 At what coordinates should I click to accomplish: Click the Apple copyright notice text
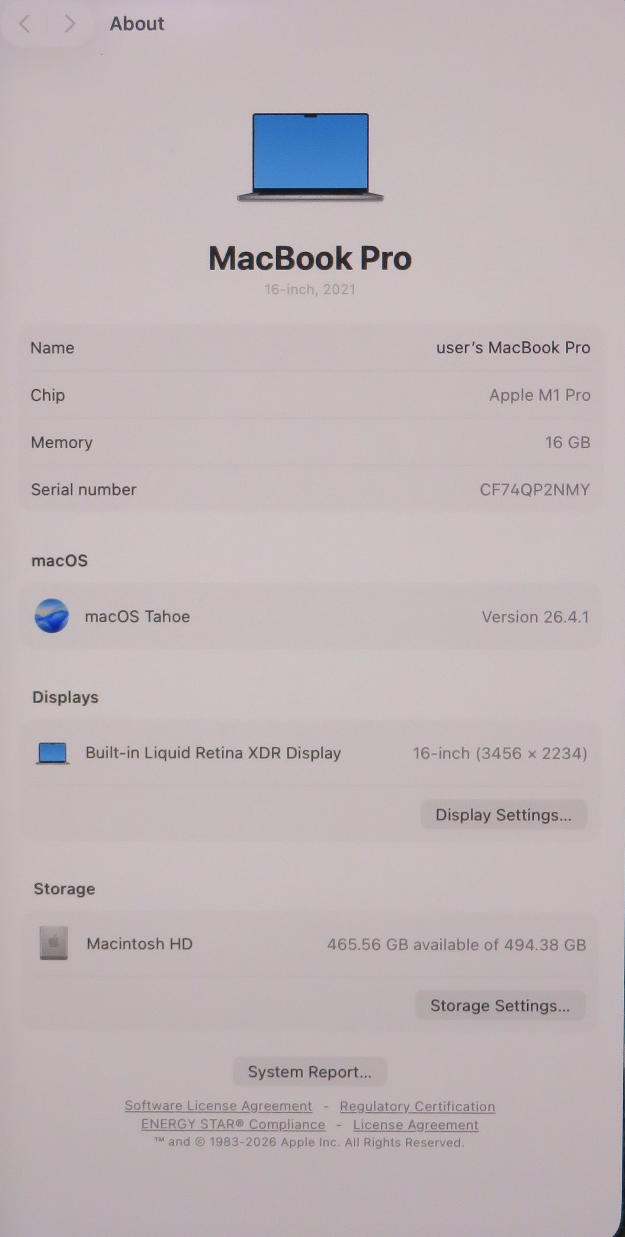[309, 1143]
